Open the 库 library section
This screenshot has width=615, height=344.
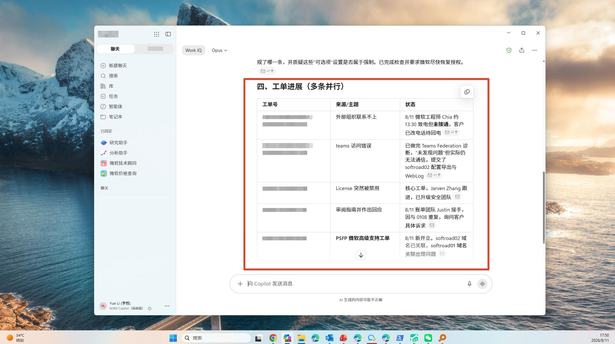107,86
